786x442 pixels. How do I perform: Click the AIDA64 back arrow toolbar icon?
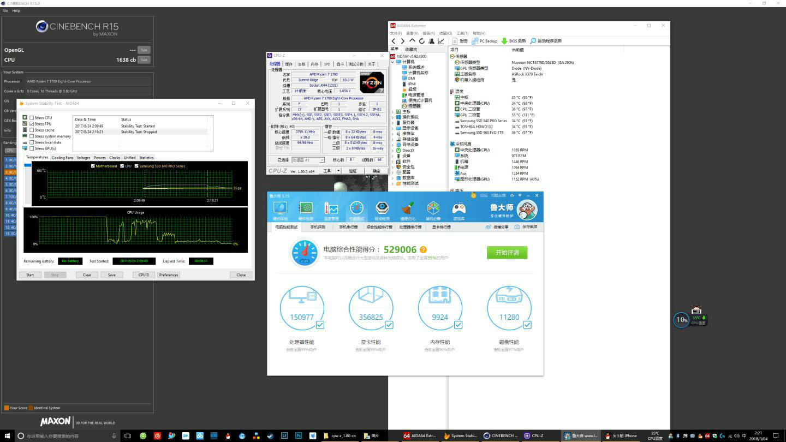(x=394, y=41)
